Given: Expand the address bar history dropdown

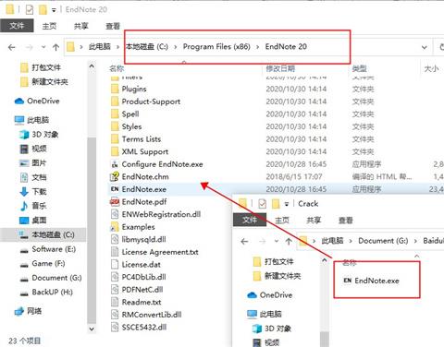Looking at the screenshot, I should point(425,47).
